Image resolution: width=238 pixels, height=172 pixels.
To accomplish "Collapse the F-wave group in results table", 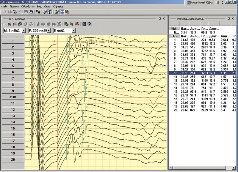I will click(x=172, y=36).
